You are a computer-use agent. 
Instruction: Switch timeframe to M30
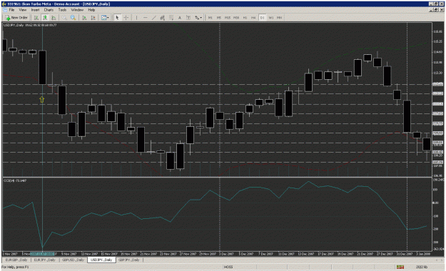point(236,18)
